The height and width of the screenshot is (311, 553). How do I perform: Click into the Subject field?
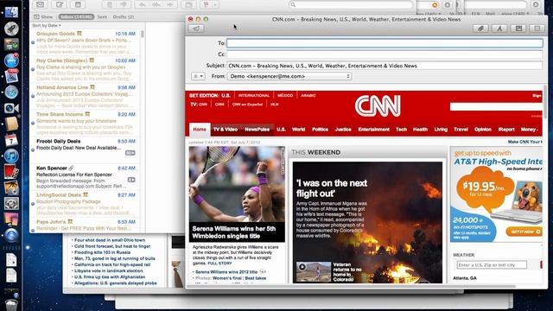[385, 66]
